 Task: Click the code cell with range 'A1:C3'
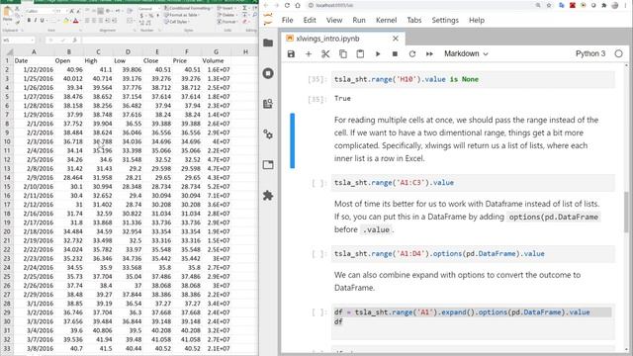473,183
